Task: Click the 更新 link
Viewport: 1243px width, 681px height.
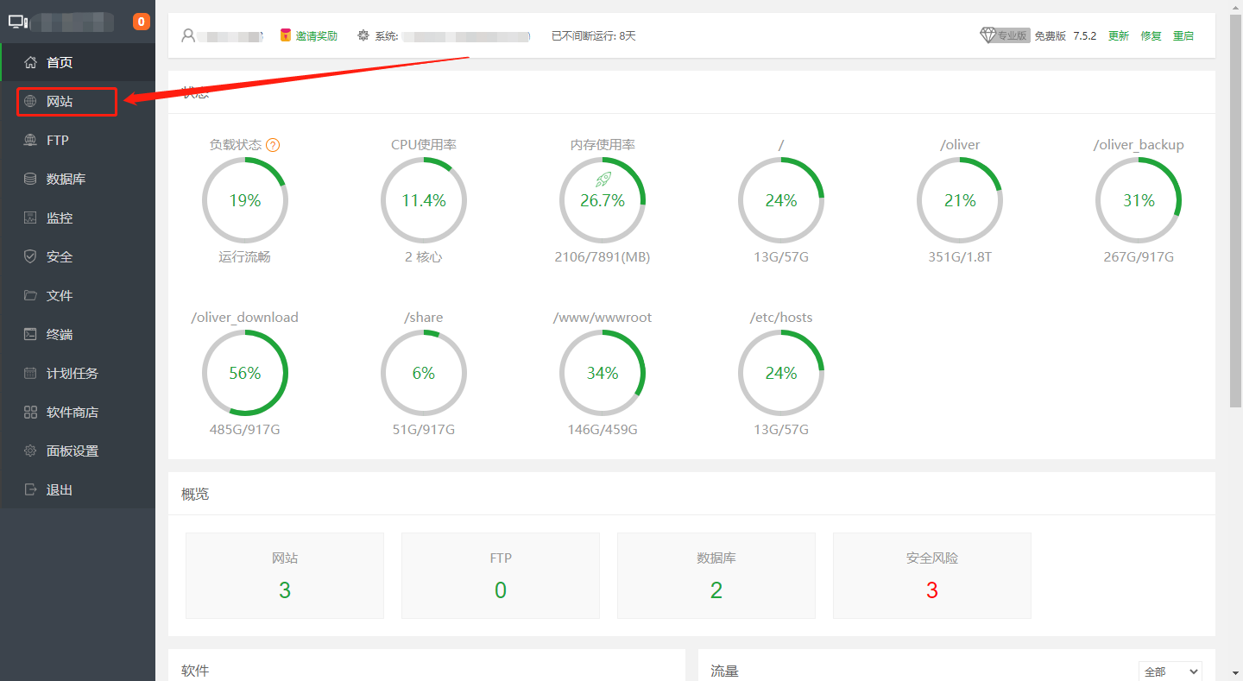Action: coord(1119,35)
